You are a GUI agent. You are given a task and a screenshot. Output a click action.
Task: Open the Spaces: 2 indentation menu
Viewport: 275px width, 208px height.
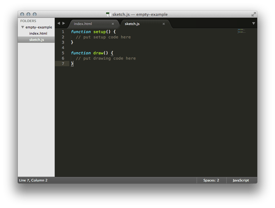click(211, 180)
